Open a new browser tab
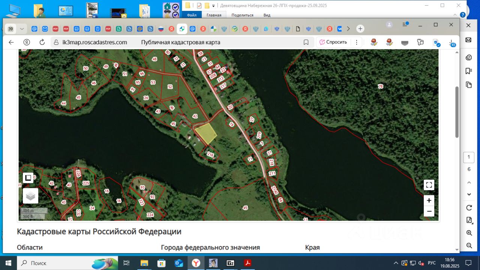480x270 pixels. coord(360,29)
